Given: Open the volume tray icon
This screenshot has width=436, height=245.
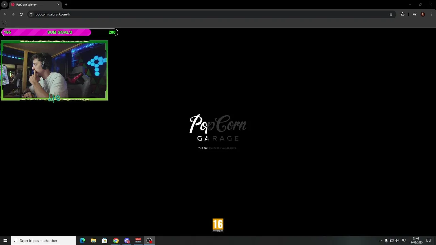Looking at the screenshot, I should [397, 241].
